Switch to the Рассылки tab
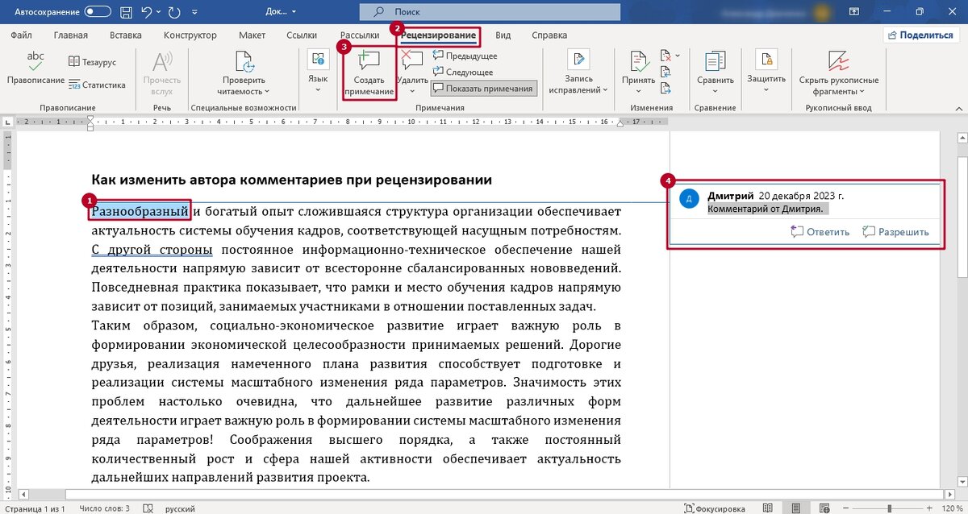 pyautogui.click(x=360, y=35)
